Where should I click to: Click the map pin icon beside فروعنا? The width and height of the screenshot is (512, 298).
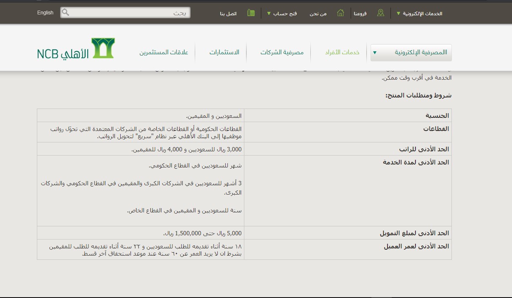point(381,13)
